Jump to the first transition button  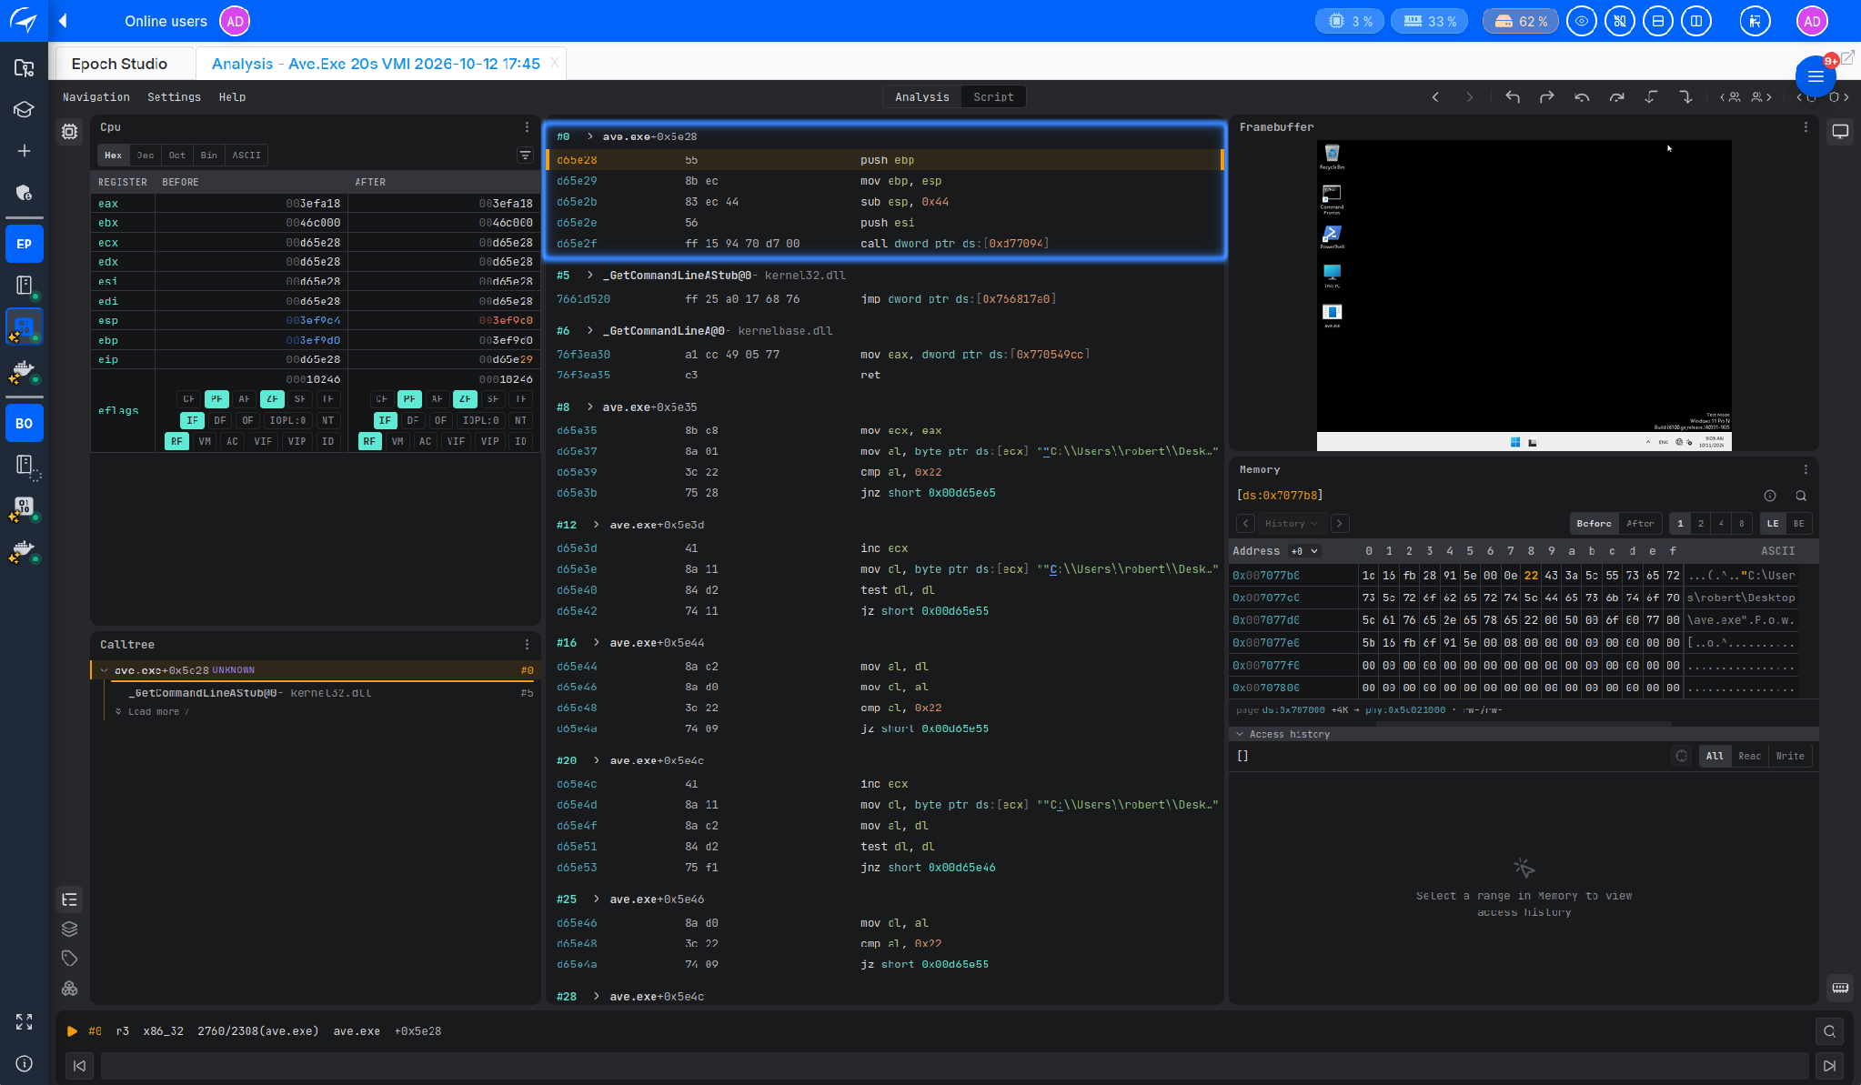point(80,1066)
